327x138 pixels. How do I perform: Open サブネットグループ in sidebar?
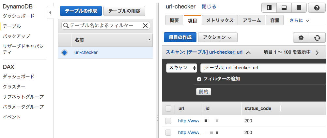[x=23, y=97]
